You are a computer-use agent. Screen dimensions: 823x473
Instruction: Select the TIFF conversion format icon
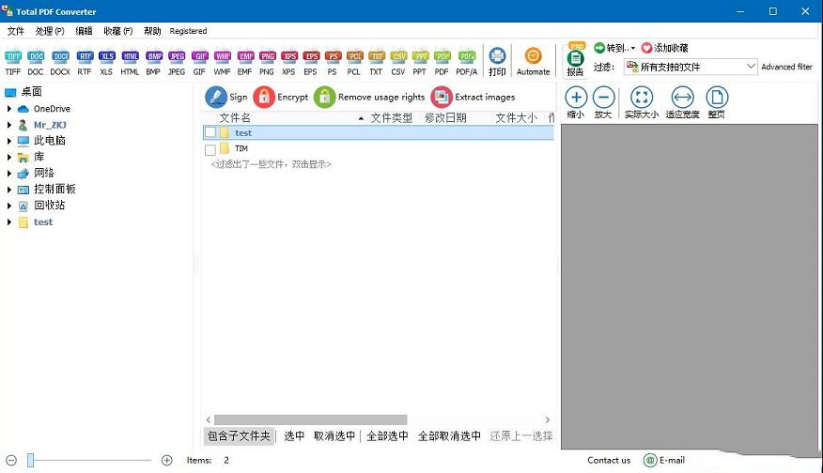(x=13, y=56)
